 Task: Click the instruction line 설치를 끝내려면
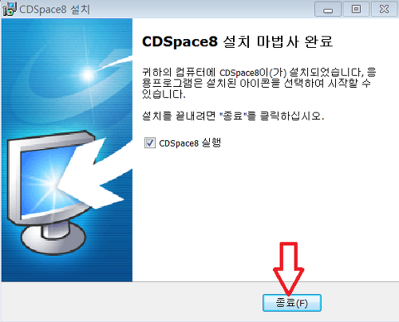[x=233, y=116]
